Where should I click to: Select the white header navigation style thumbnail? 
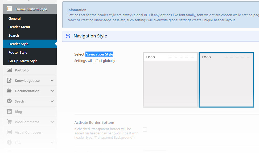click(x=170, y=80)
